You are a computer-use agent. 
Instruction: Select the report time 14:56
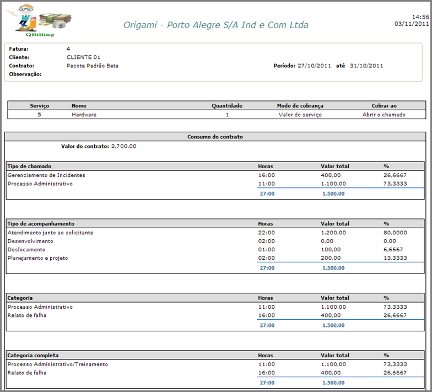[420, 17]
